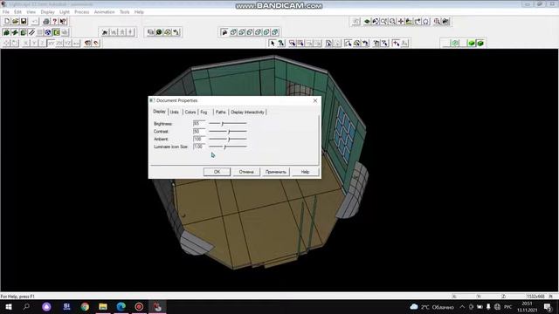The height and width of the screenshot is (314, 559).
Task: Click the first icon in the radiosity processing group
Action: [x=150, y=32]
